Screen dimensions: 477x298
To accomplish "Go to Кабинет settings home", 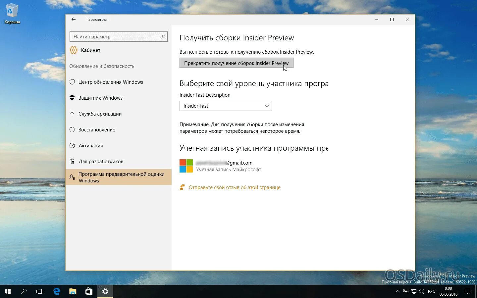I will (91, 50).
